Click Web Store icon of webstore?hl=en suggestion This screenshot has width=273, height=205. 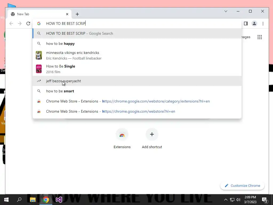[x=39, y=111]
